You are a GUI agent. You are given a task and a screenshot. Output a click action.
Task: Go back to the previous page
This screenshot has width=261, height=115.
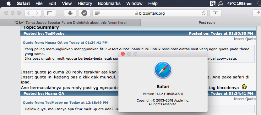[29, 13]
